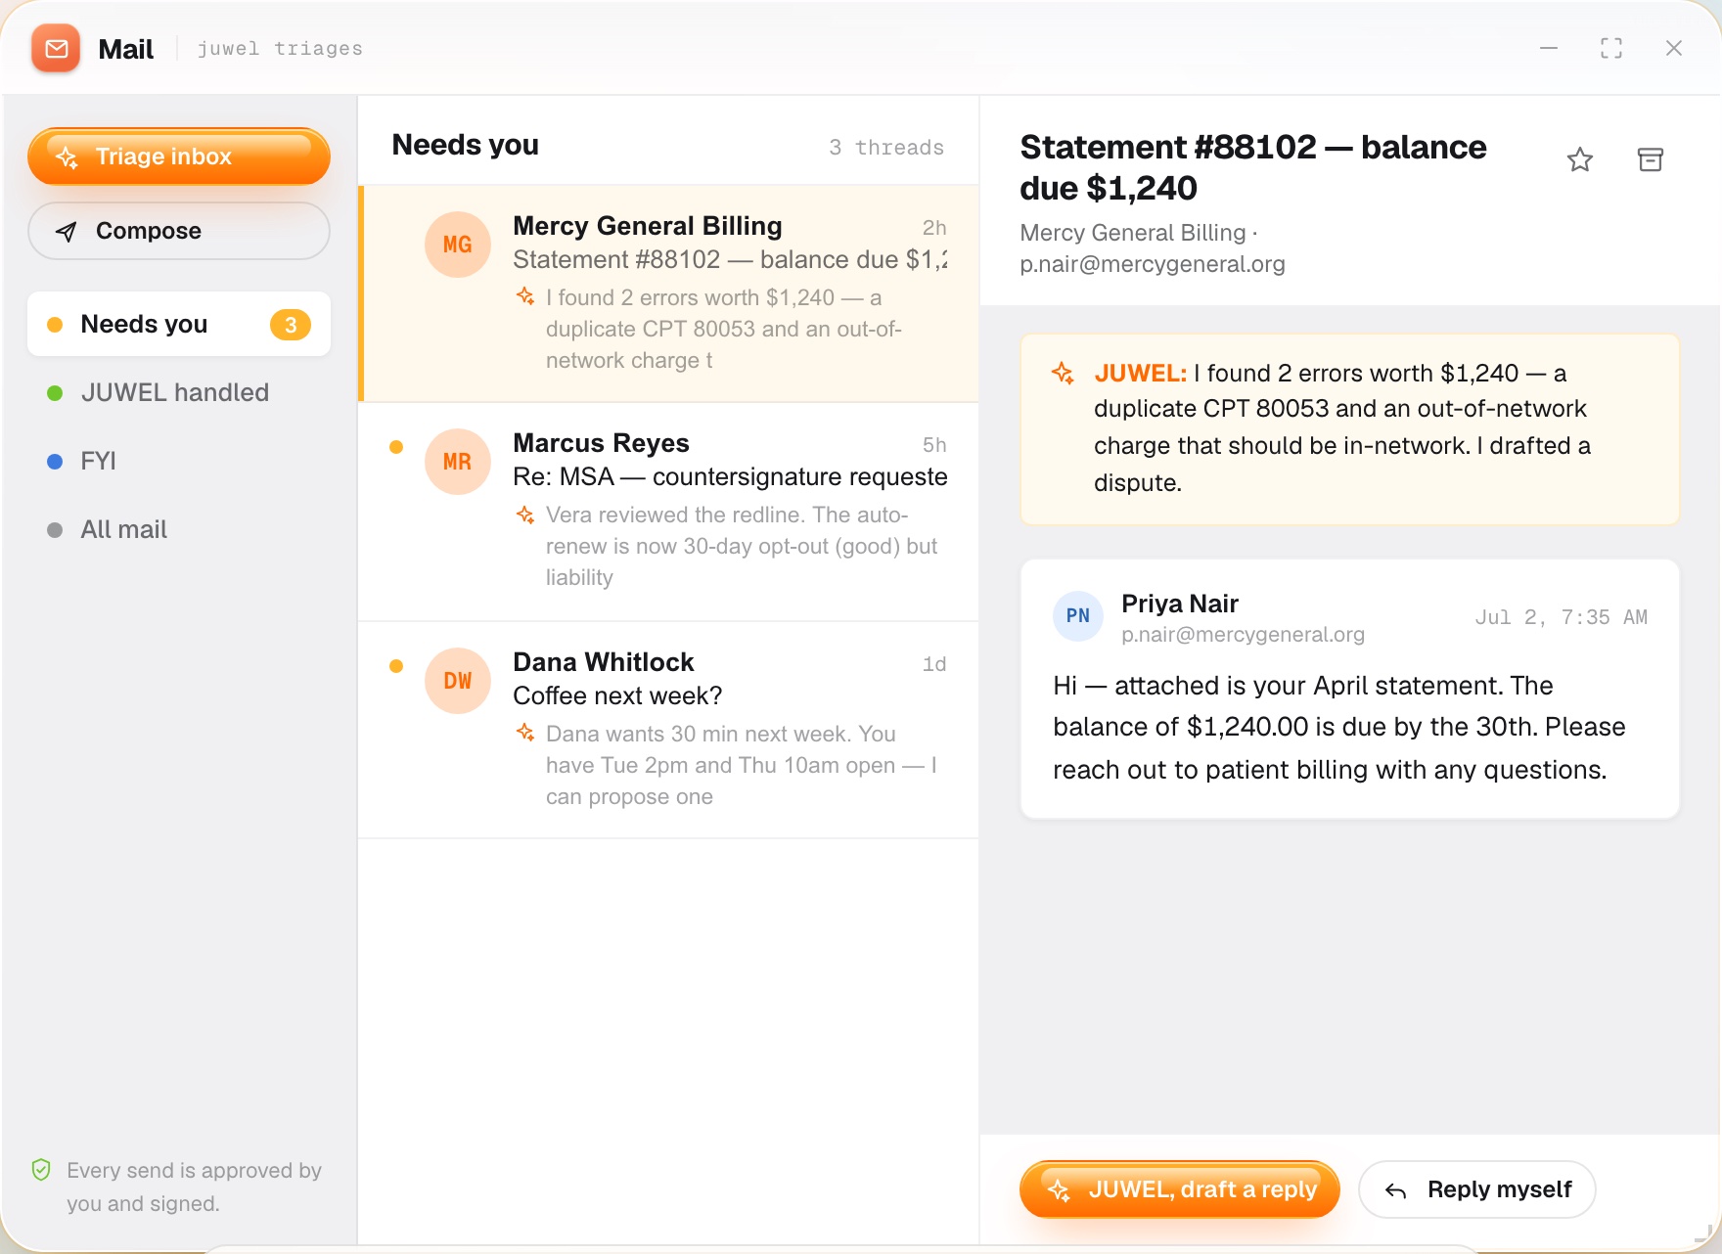Click the Priya Nair sender name
Image resolution: width=1722 pixels, height=1254 pixels.
point(1180,604)
